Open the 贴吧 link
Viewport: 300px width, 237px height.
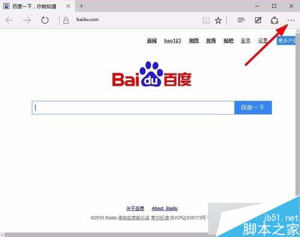click(229, 41)
